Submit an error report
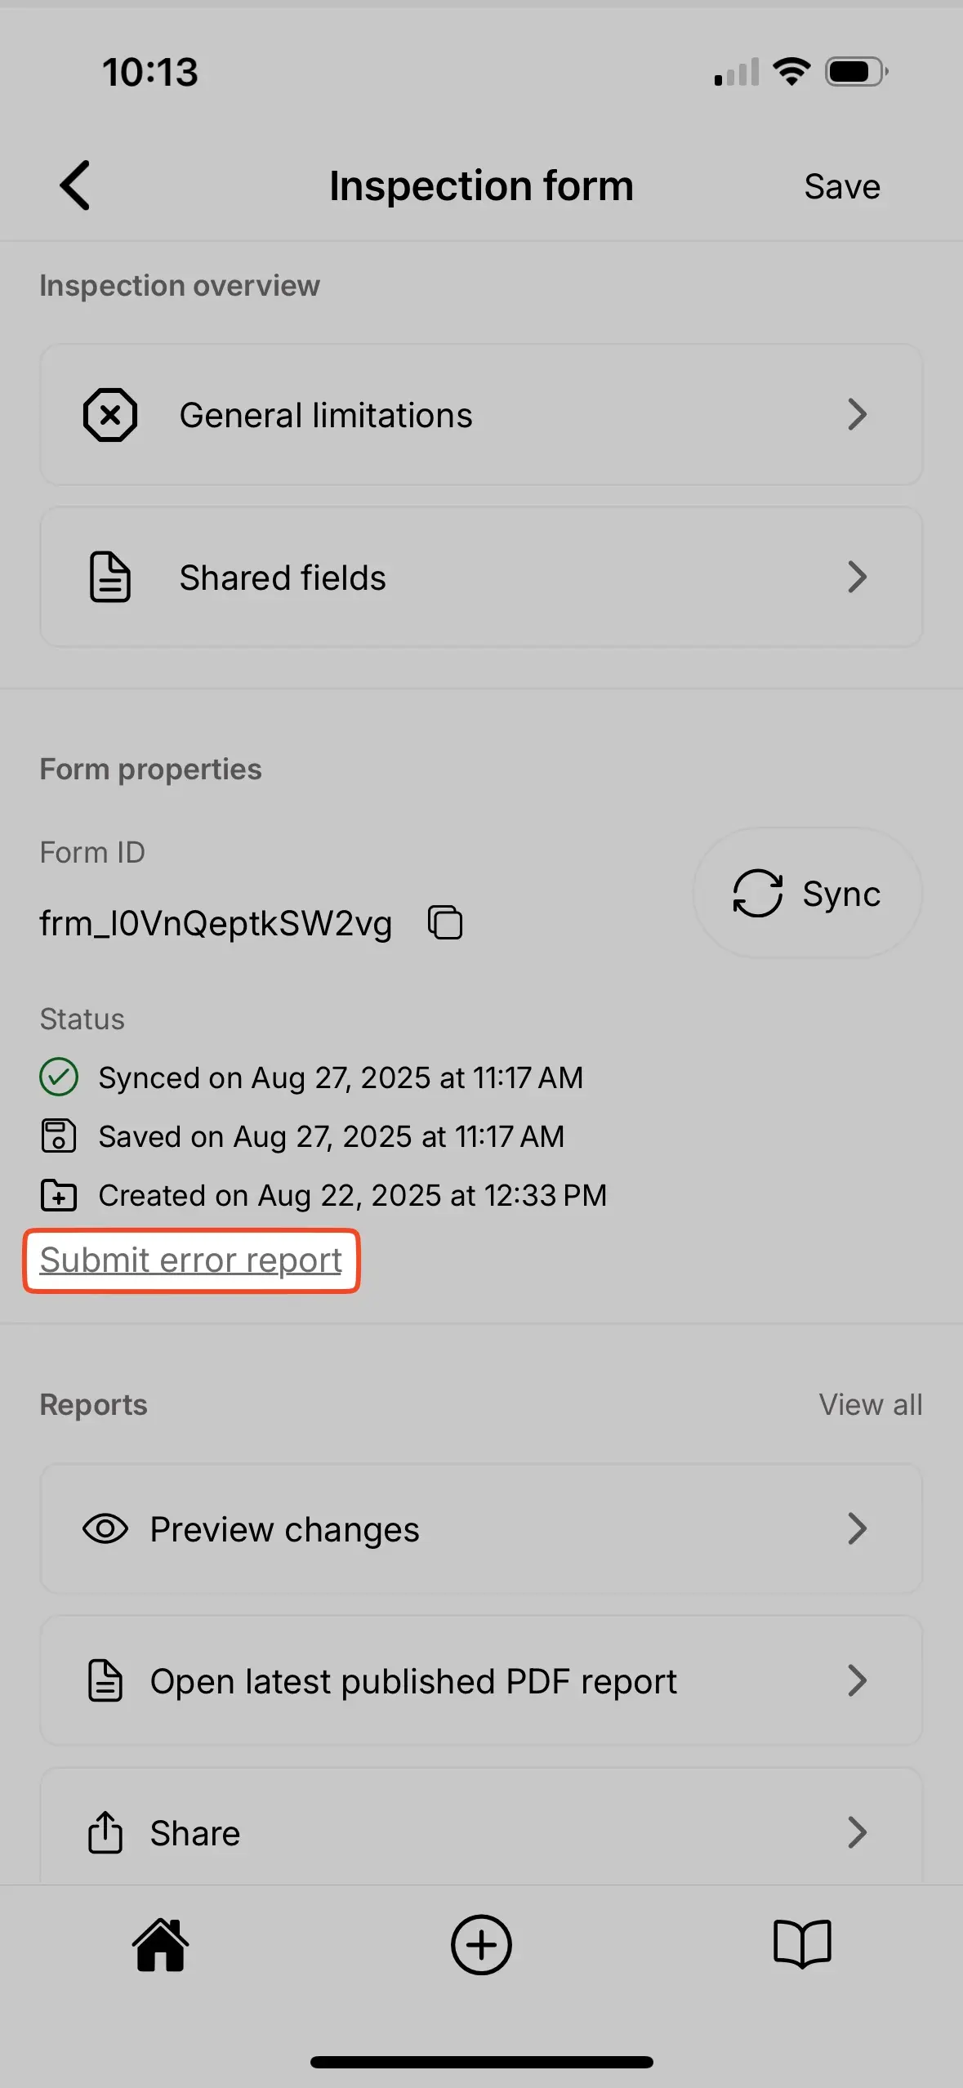963x2088 pixels. click(x=190, y=1260)
